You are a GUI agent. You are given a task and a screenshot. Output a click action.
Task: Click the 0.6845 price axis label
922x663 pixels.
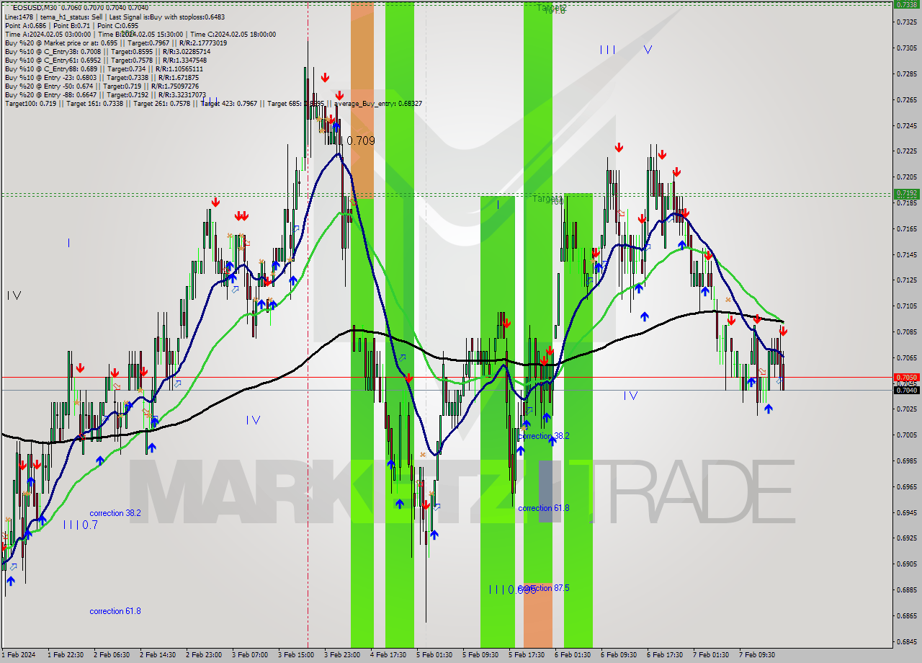point(907,641)
